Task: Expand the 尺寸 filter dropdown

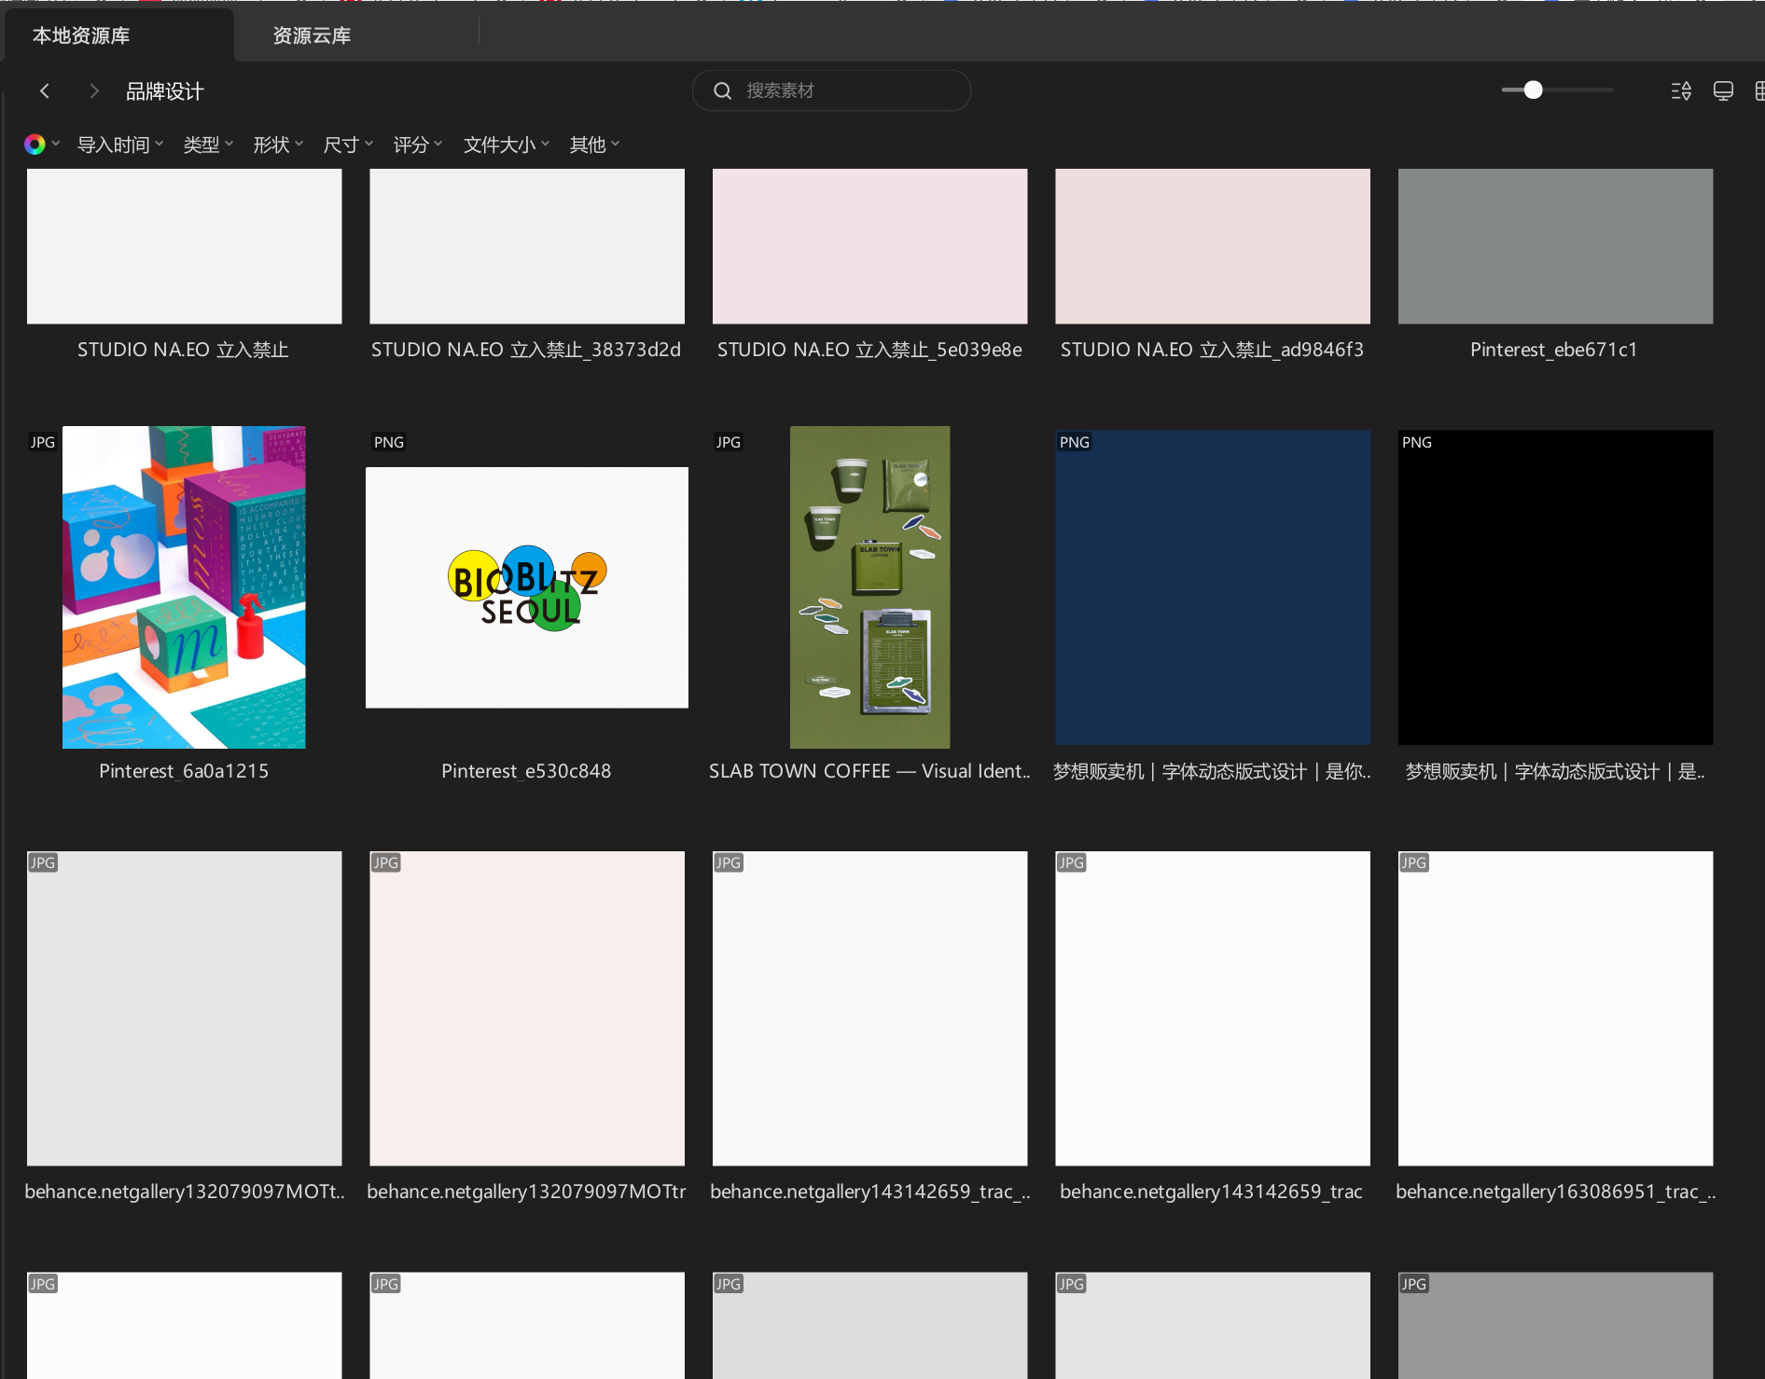Action: (x=348, y=145)
